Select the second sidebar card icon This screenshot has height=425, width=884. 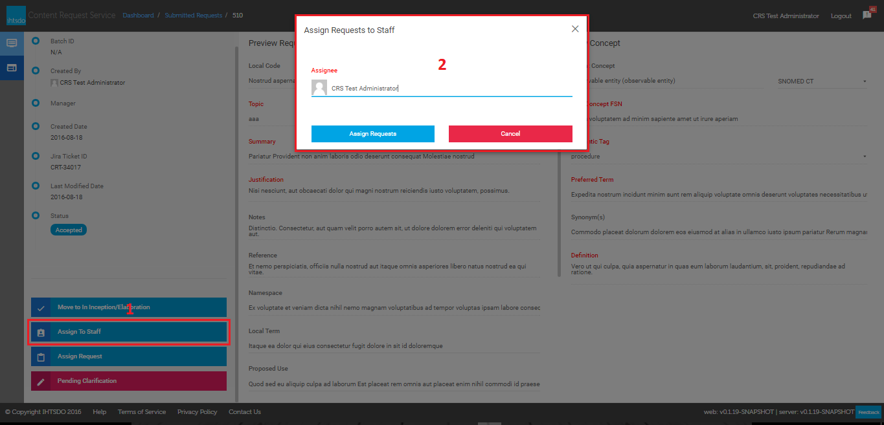click(12, 67)
